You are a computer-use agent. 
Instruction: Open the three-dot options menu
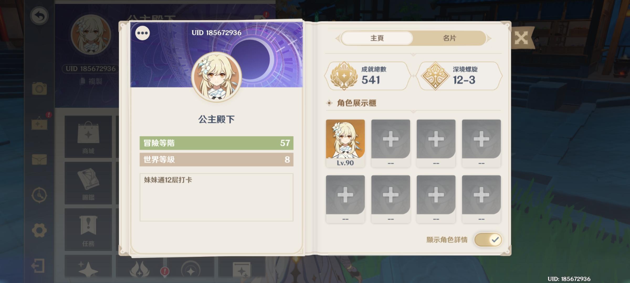pyautogui.click(x=142, y=33)
